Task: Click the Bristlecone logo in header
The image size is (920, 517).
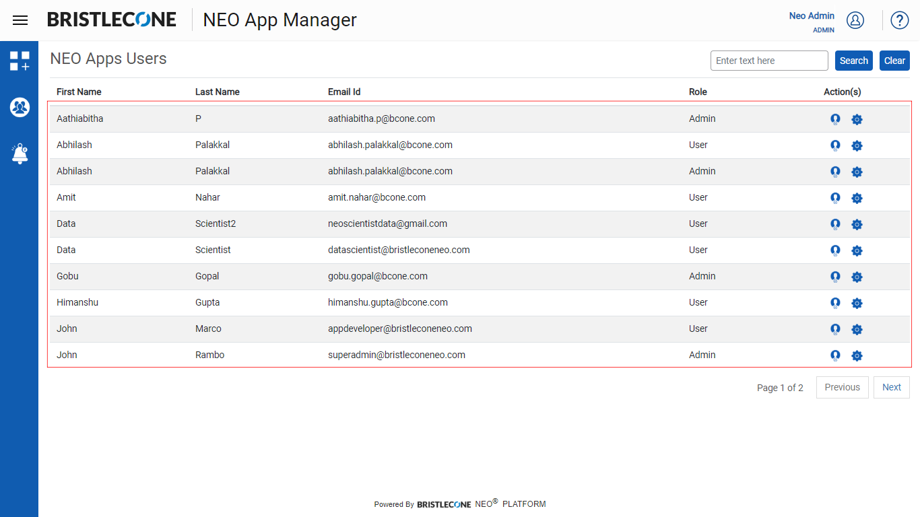Action: [x=112, y=20]
